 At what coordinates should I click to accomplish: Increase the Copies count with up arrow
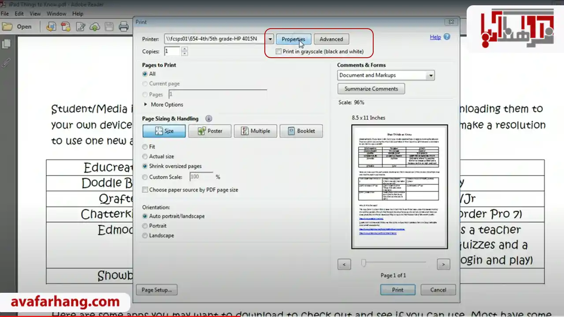(184, 49)
